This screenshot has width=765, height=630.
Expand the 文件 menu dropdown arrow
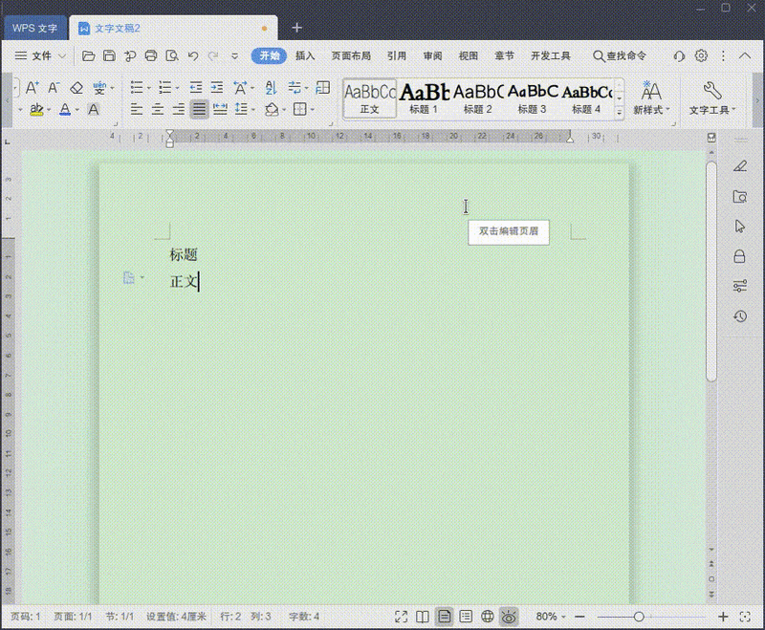pyautogui.click(x=60, y=56)
